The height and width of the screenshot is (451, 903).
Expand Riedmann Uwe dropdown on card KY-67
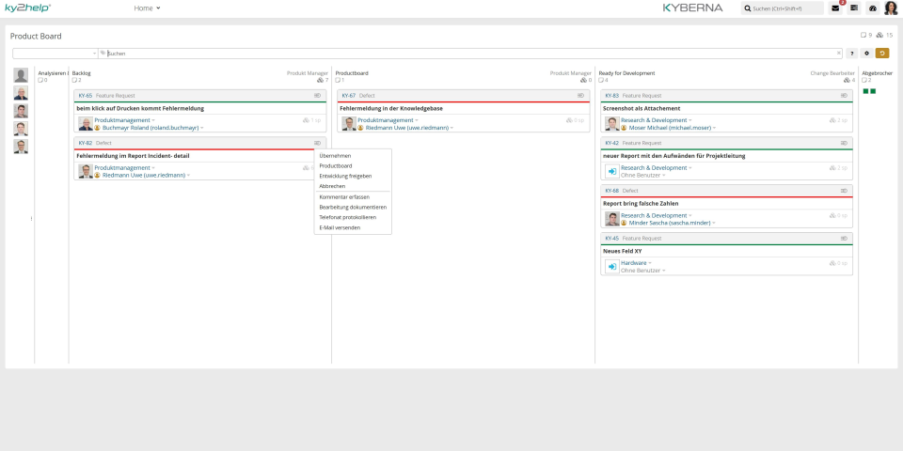tap(451, 128)
